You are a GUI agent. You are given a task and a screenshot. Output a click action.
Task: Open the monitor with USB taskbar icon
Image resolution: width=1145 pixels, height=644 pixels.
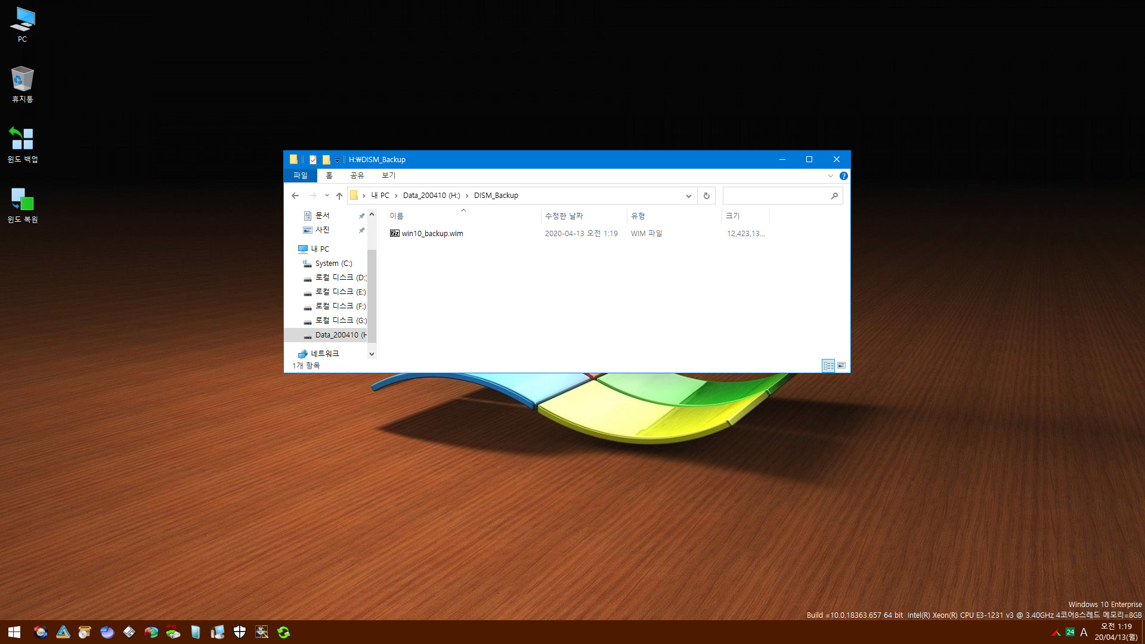click(x=217, y=632)
